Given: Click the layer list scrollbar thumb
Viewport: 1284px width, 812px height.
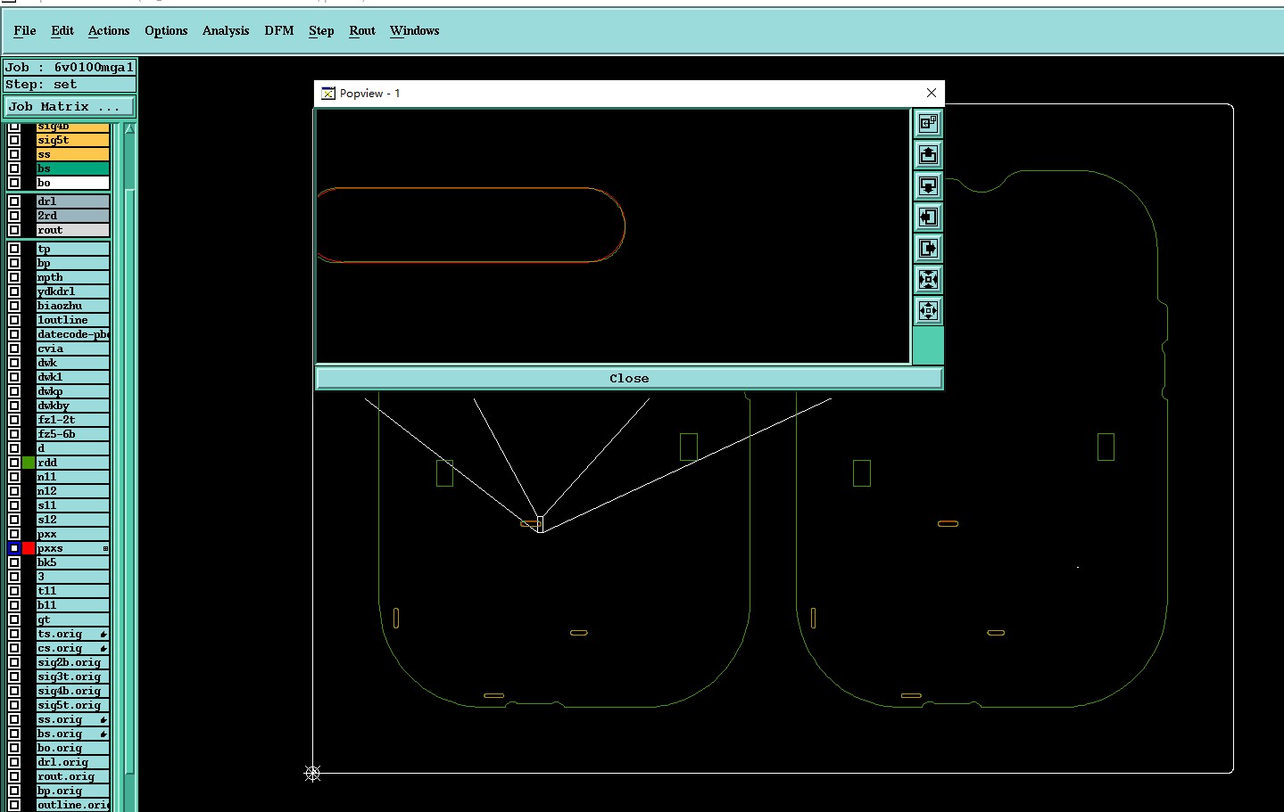Looking at the screenshot, I should [x=129, y=481].
